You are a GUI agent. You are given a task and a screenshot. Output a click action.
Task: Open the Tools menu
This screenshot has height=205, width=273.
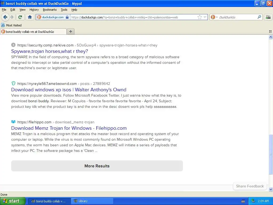(x=64, y=10)
